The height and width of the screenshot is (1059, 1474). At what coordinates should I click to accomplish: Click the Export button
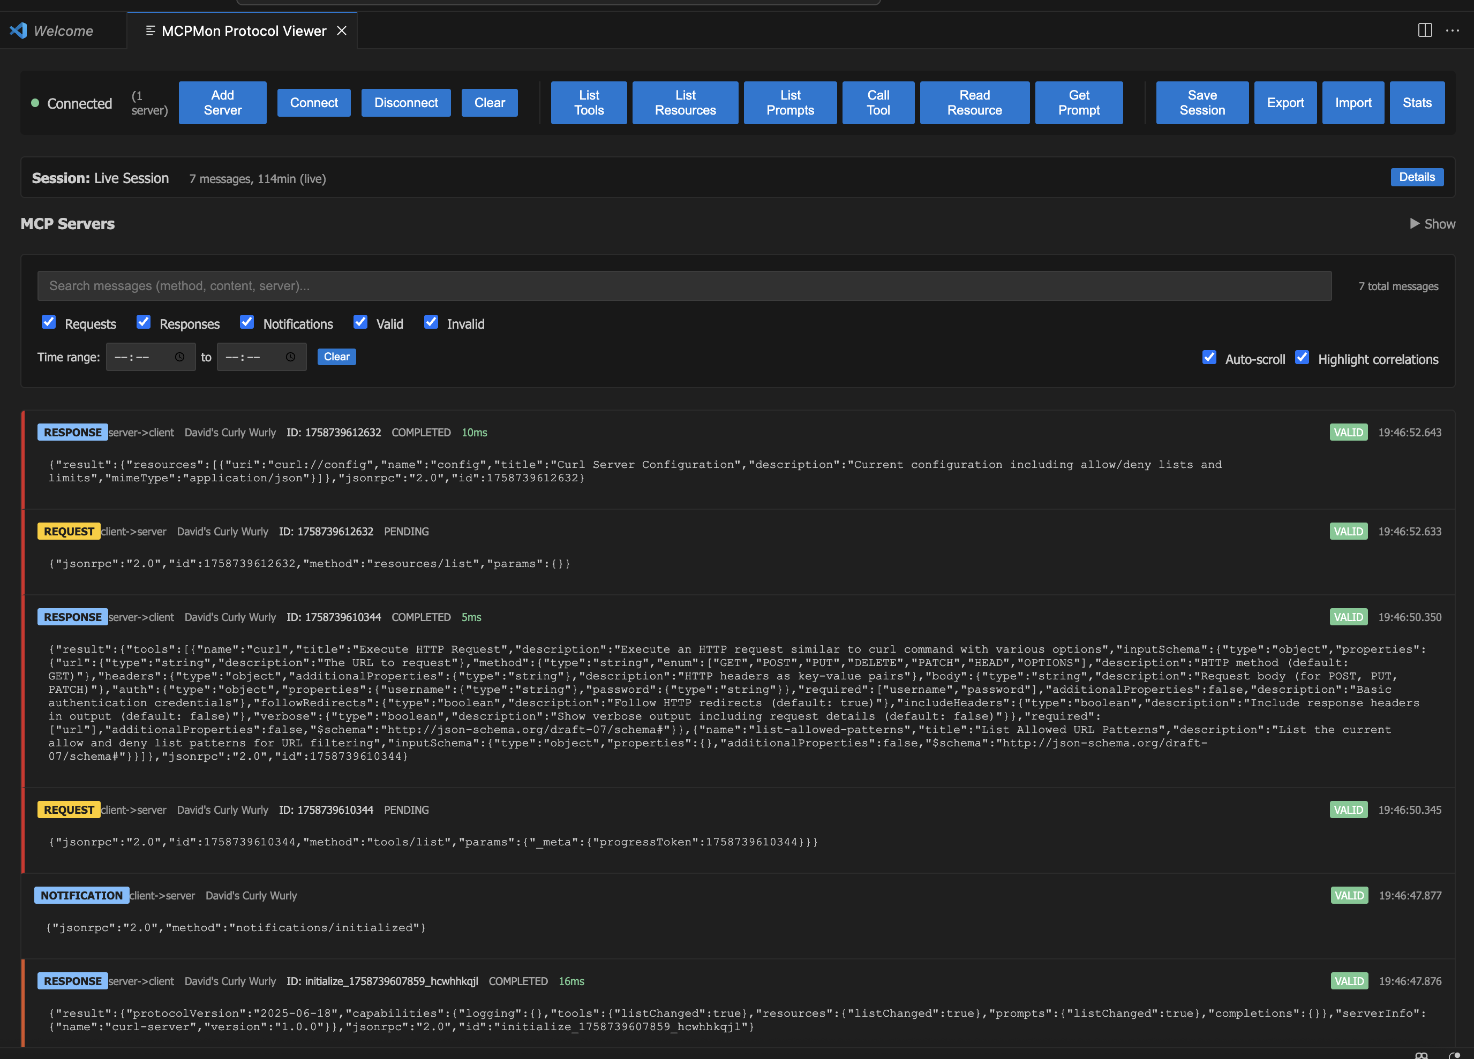point(1285,103)
